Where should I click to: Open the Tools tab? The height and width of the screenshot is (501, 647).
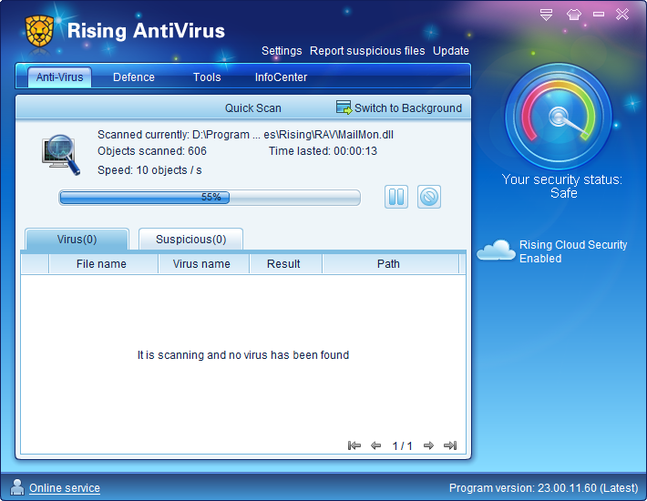tap(207, 77)
